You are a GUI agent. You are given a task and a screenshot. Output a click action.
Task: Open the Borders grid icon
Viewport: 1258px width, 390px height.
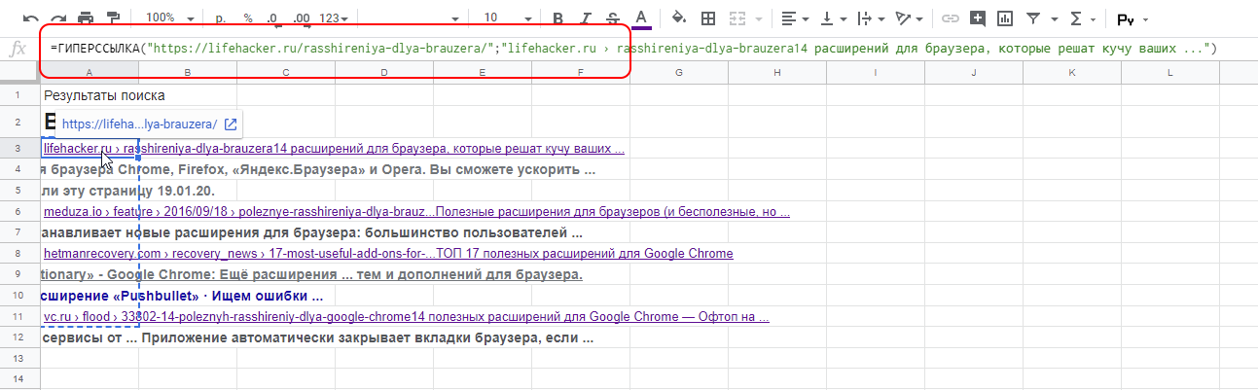click(x=709, y=18)
